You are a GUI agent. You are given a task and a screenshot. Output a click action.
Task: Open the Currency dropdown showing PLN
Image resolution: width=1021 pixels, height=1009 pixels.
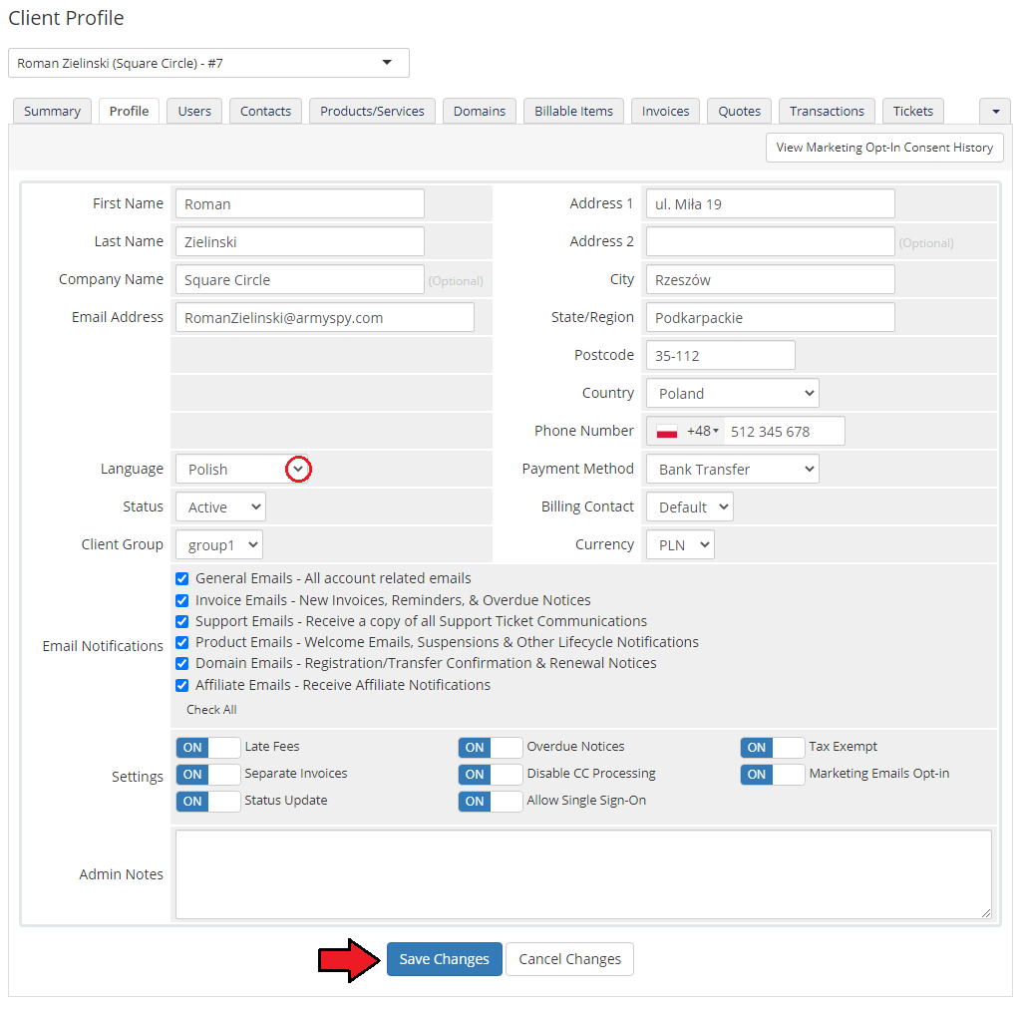(x=680, y=544)
